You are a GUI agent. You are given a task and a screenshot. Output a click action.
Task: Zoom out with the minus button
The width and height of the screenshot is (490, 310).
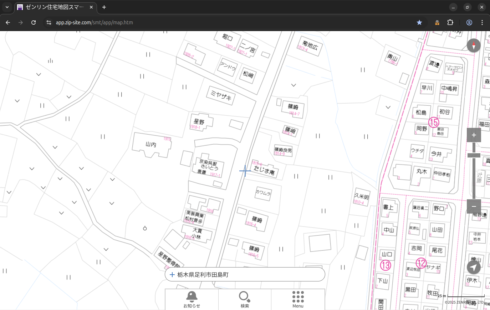point(474,206)
